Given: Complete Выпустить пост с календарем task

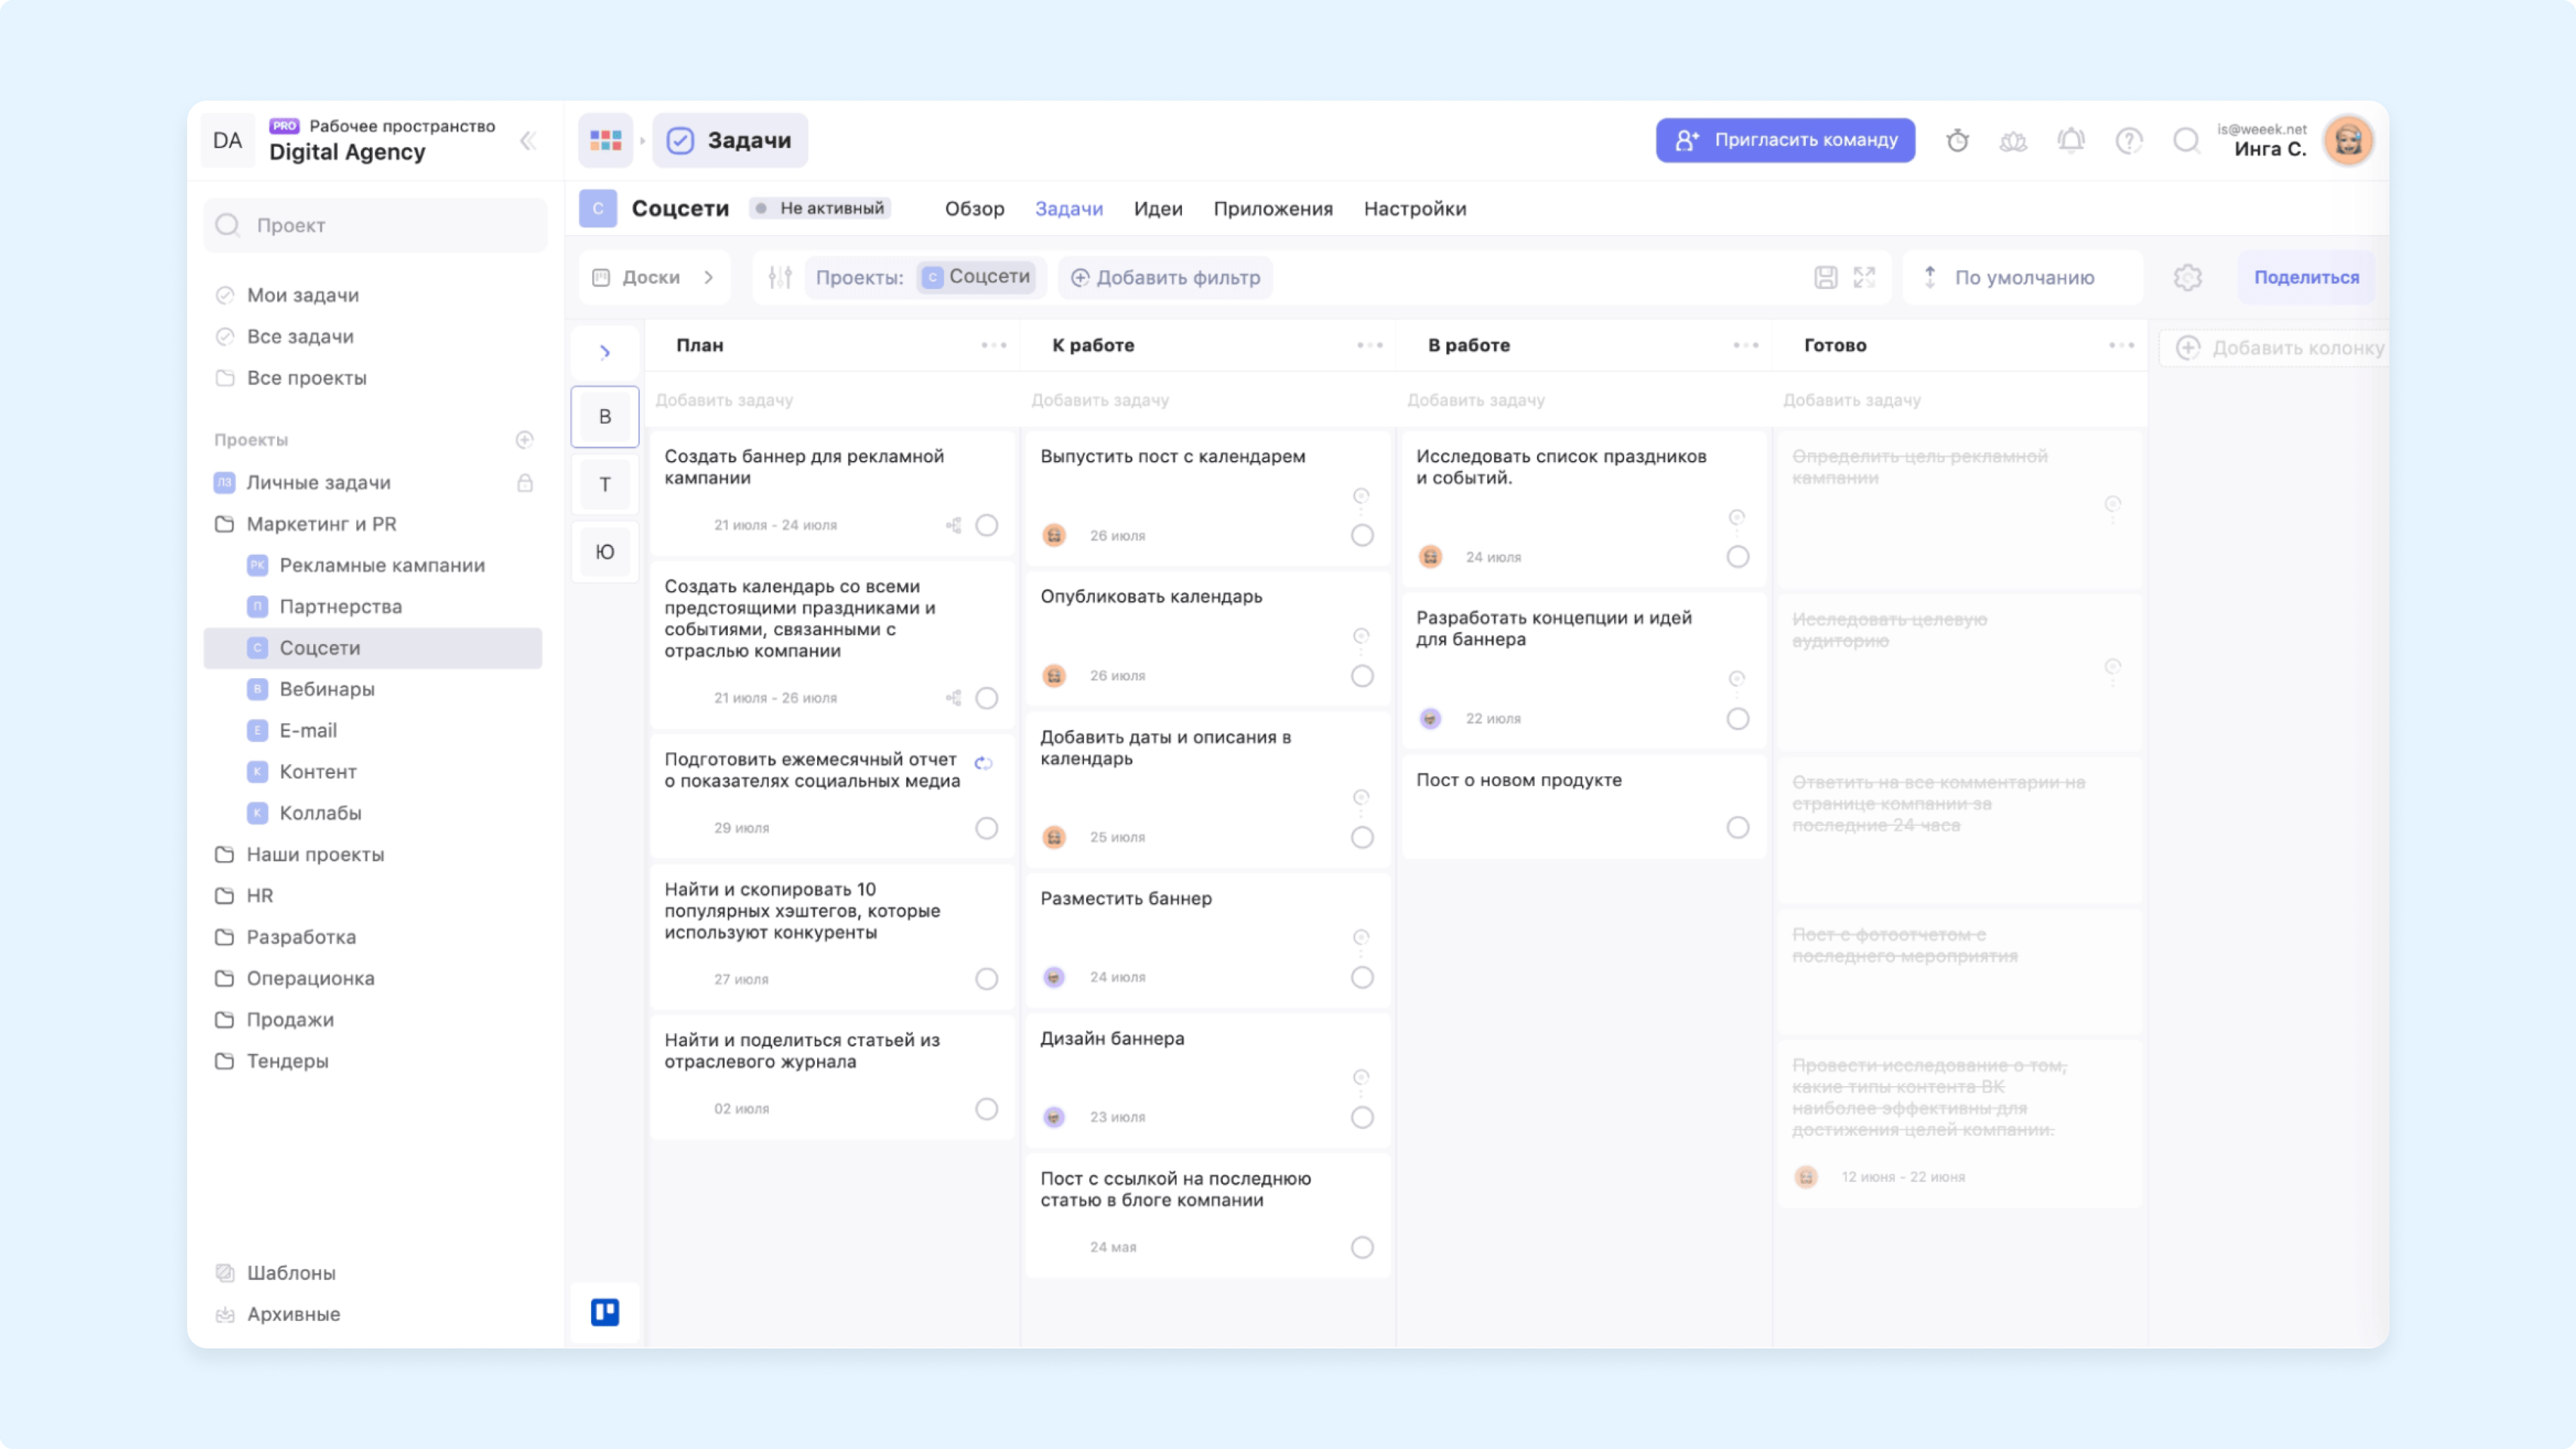Looking at the screenshot, I should [x=1362, y=535].
